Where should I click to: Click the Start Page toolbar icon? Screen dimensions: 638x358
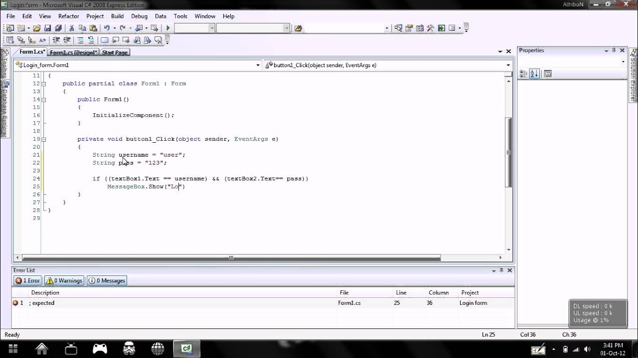pos(441,28)
